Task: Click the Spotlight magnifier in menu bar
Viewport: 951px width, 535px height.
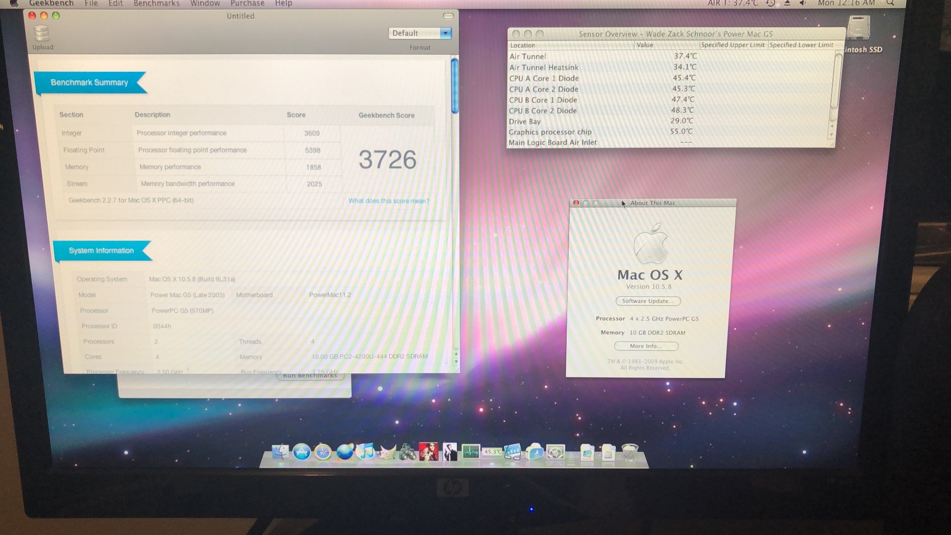Action: click(890, 3)
